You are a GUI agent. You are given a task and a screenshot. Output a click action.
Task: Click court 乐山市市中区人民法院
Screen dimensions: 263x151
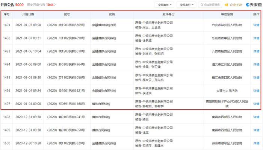coord(227,38)
